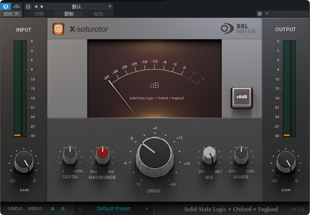The width and height of the screenshot is (310, 215).
Task: Click the X-saturator title text
Action: click(x=89, y=29)
